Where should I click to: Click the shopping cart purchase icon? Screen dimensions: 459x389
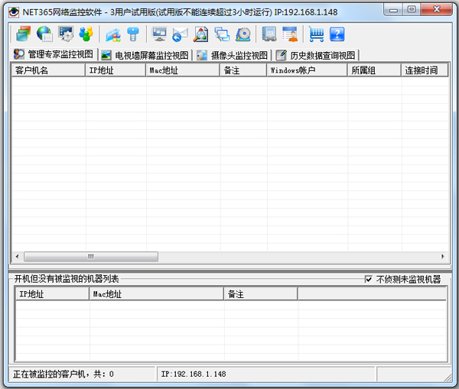[x=316, y=34]
